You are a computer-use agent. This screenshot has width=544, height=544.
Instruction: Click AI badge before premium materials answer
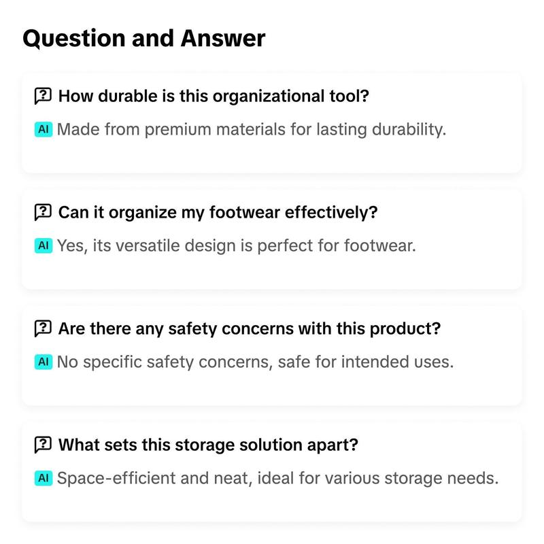[x=44, y=129]
